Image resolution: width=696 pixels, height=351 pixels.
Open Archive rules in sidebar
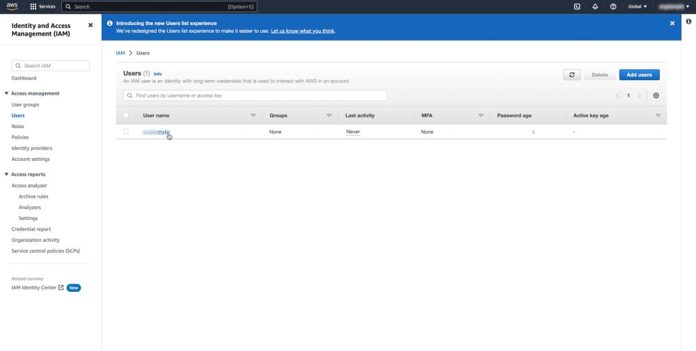(x=33, y=196)
